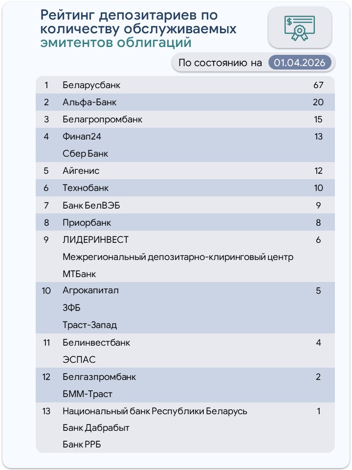Select the Беларусбанк row
The image size is (352, 470).
91,85
